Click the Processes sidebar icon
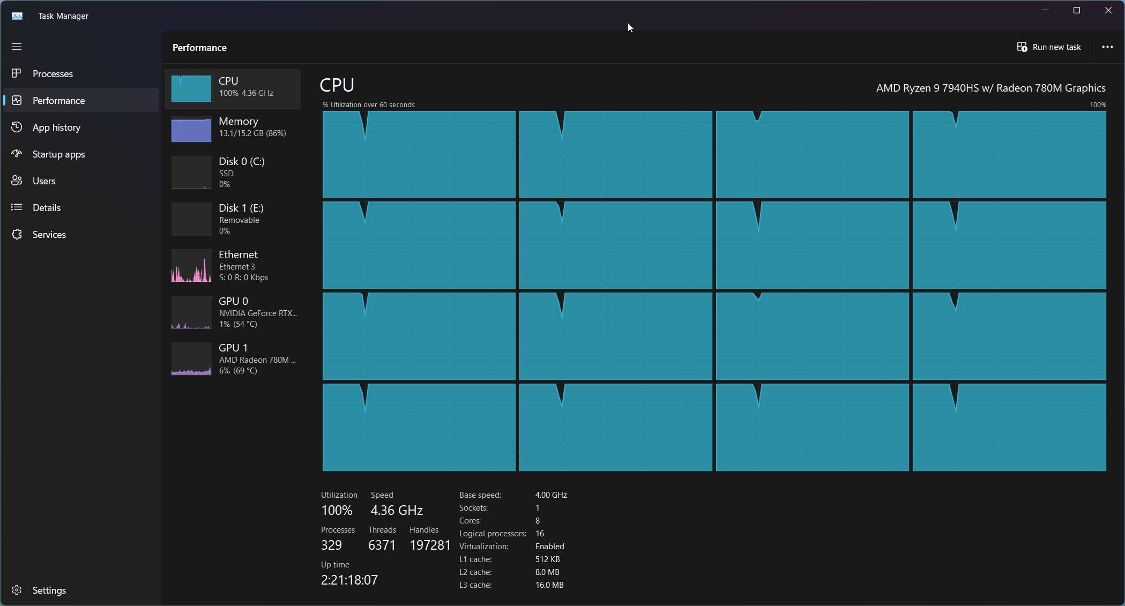Image resolution: width=1125 pixels, height=606 pixels. coord(17,73)
